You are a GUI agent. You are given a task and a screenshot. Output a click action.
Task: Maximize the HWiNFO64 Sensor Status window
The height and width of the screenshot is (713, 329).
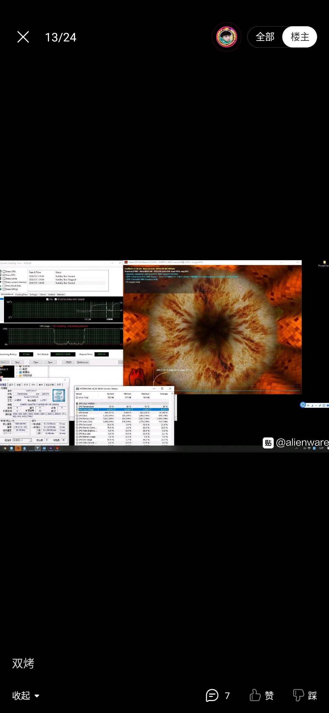(x=162, y=388)
